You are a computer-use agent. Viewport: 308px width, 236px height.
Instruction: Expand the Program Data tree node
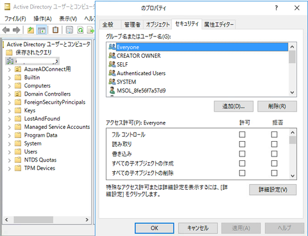coord(9,136)
